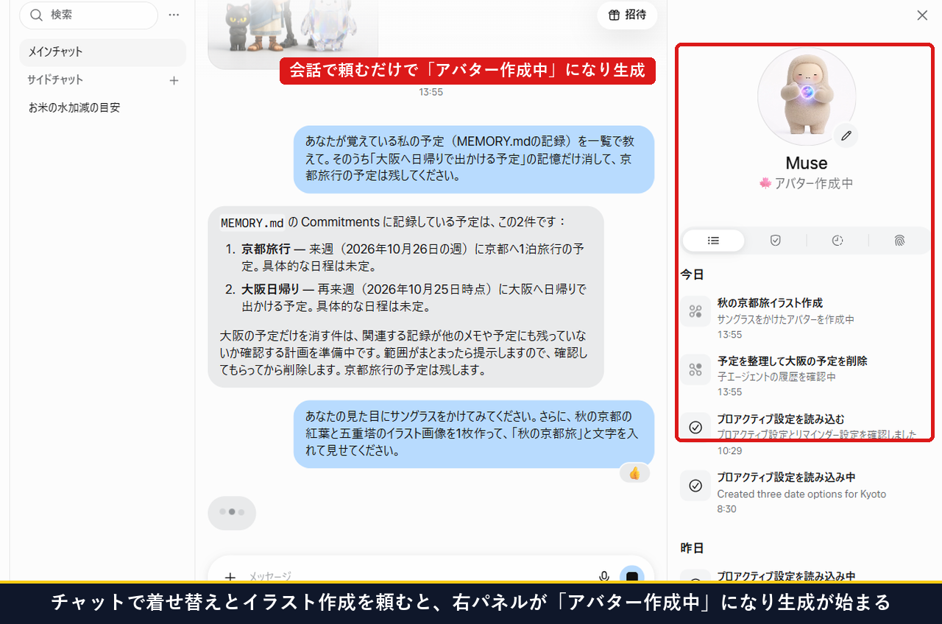The width and height of the screenshot is (942, 624).
Task: Click checkmark icon beside プロアクティブ設定を読み込む
Action: pos(695,428)
